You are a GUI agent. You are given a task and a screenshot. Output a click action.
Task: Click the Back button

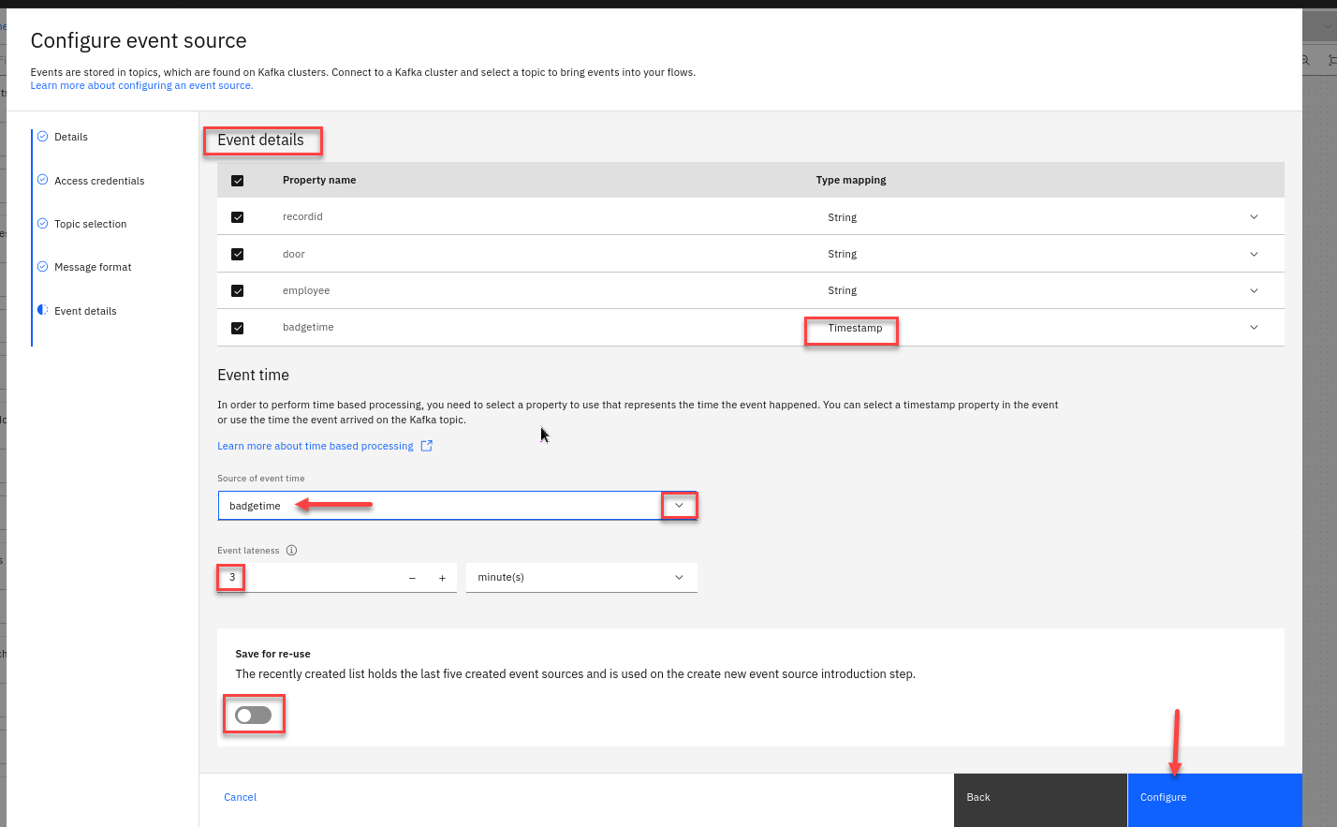pyautogui.click(x=1039, y=798)
